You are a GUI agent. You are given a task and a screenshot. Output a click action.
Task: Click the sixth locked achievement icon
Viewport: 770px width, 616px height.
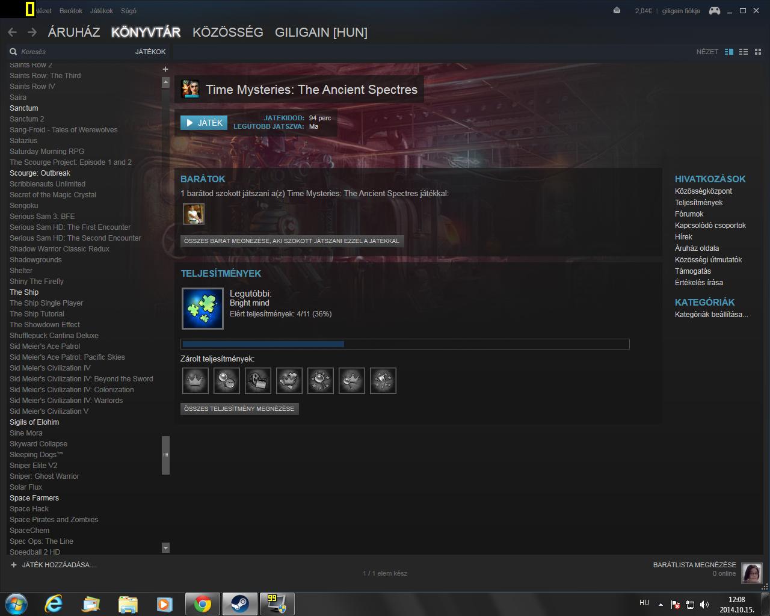click(x=351, y=381)
